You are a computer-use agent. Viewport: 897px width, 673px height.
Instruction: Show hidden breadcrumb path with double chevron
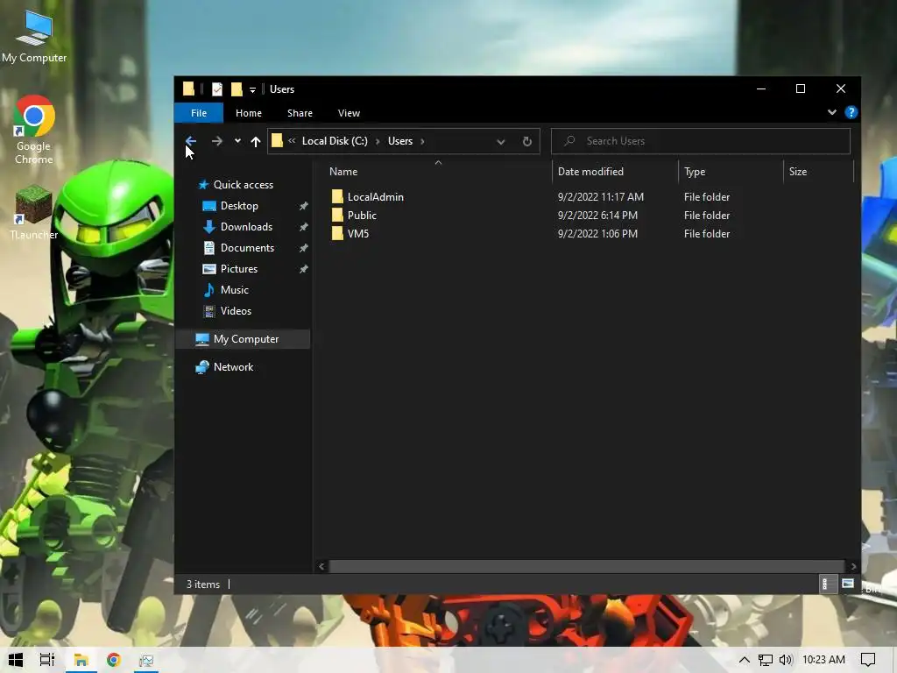tap(292, 141)
